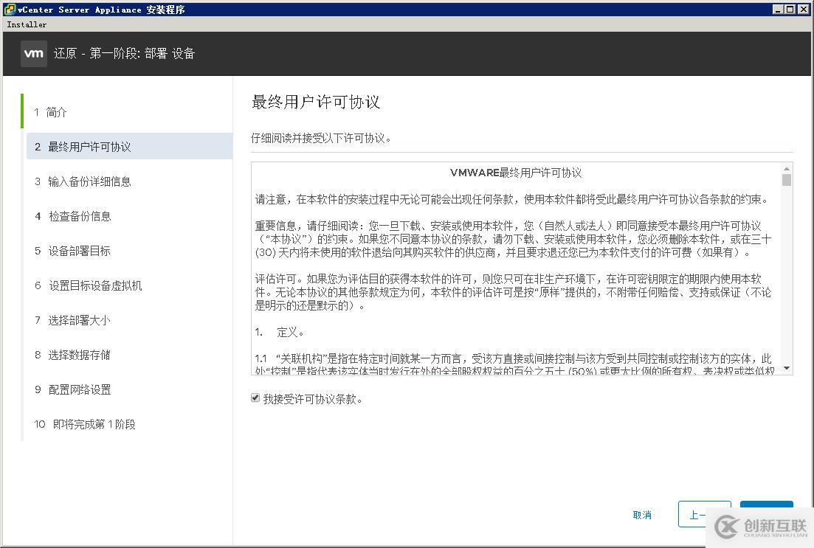The width and height of the screenshot is (814, 548).
Task: Click the 最终用户许可协议 page title
Action: (316, 103)
